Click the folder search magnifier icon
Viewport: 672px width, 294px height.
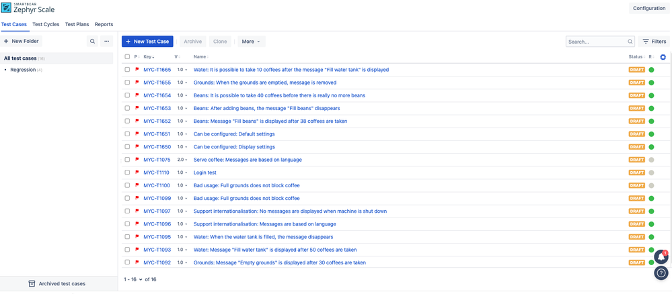92,42
